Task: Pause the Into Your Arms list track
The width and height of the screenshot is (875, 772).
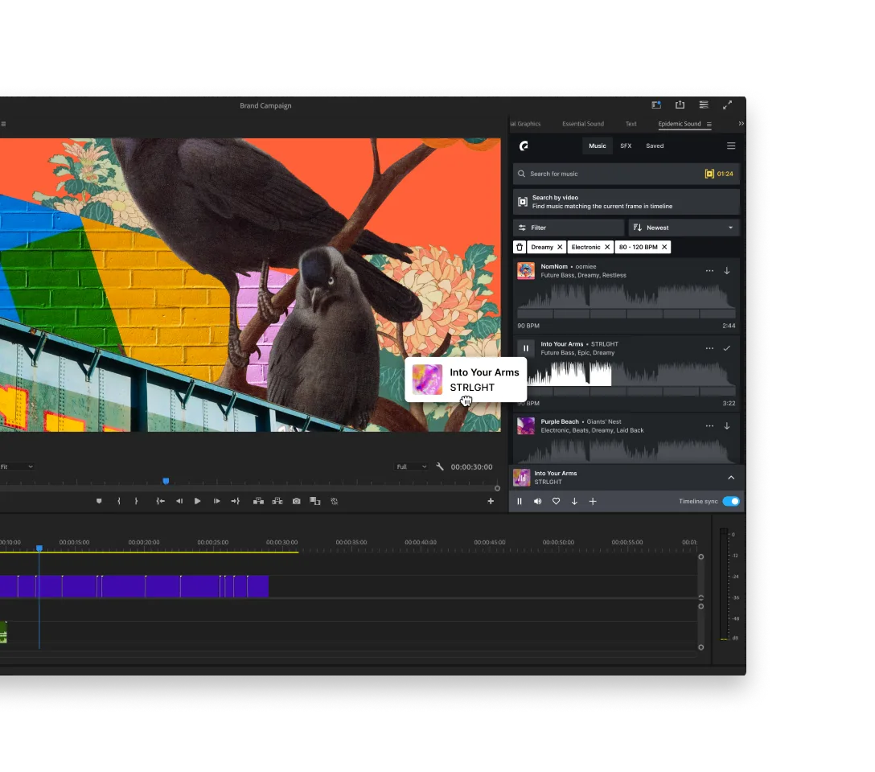Action: pyautogui.click(x=526, y=348)
